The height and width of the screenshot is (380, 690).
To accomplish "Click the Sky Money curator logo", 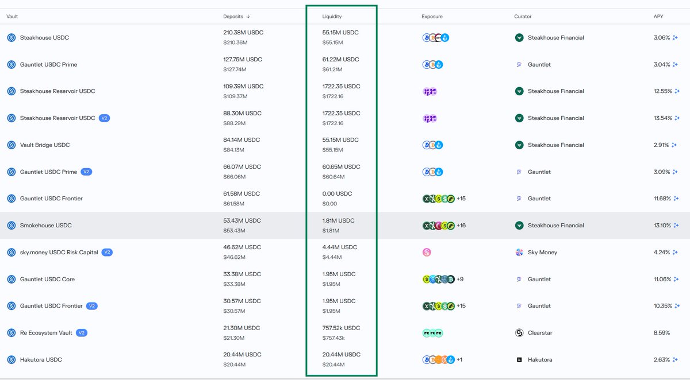I will click(519, 253).
